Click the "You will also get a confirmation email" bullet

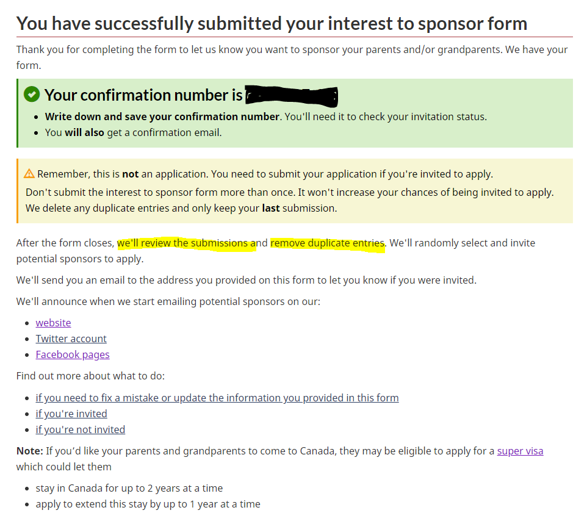pyautogui.click(x=133, y=133)
